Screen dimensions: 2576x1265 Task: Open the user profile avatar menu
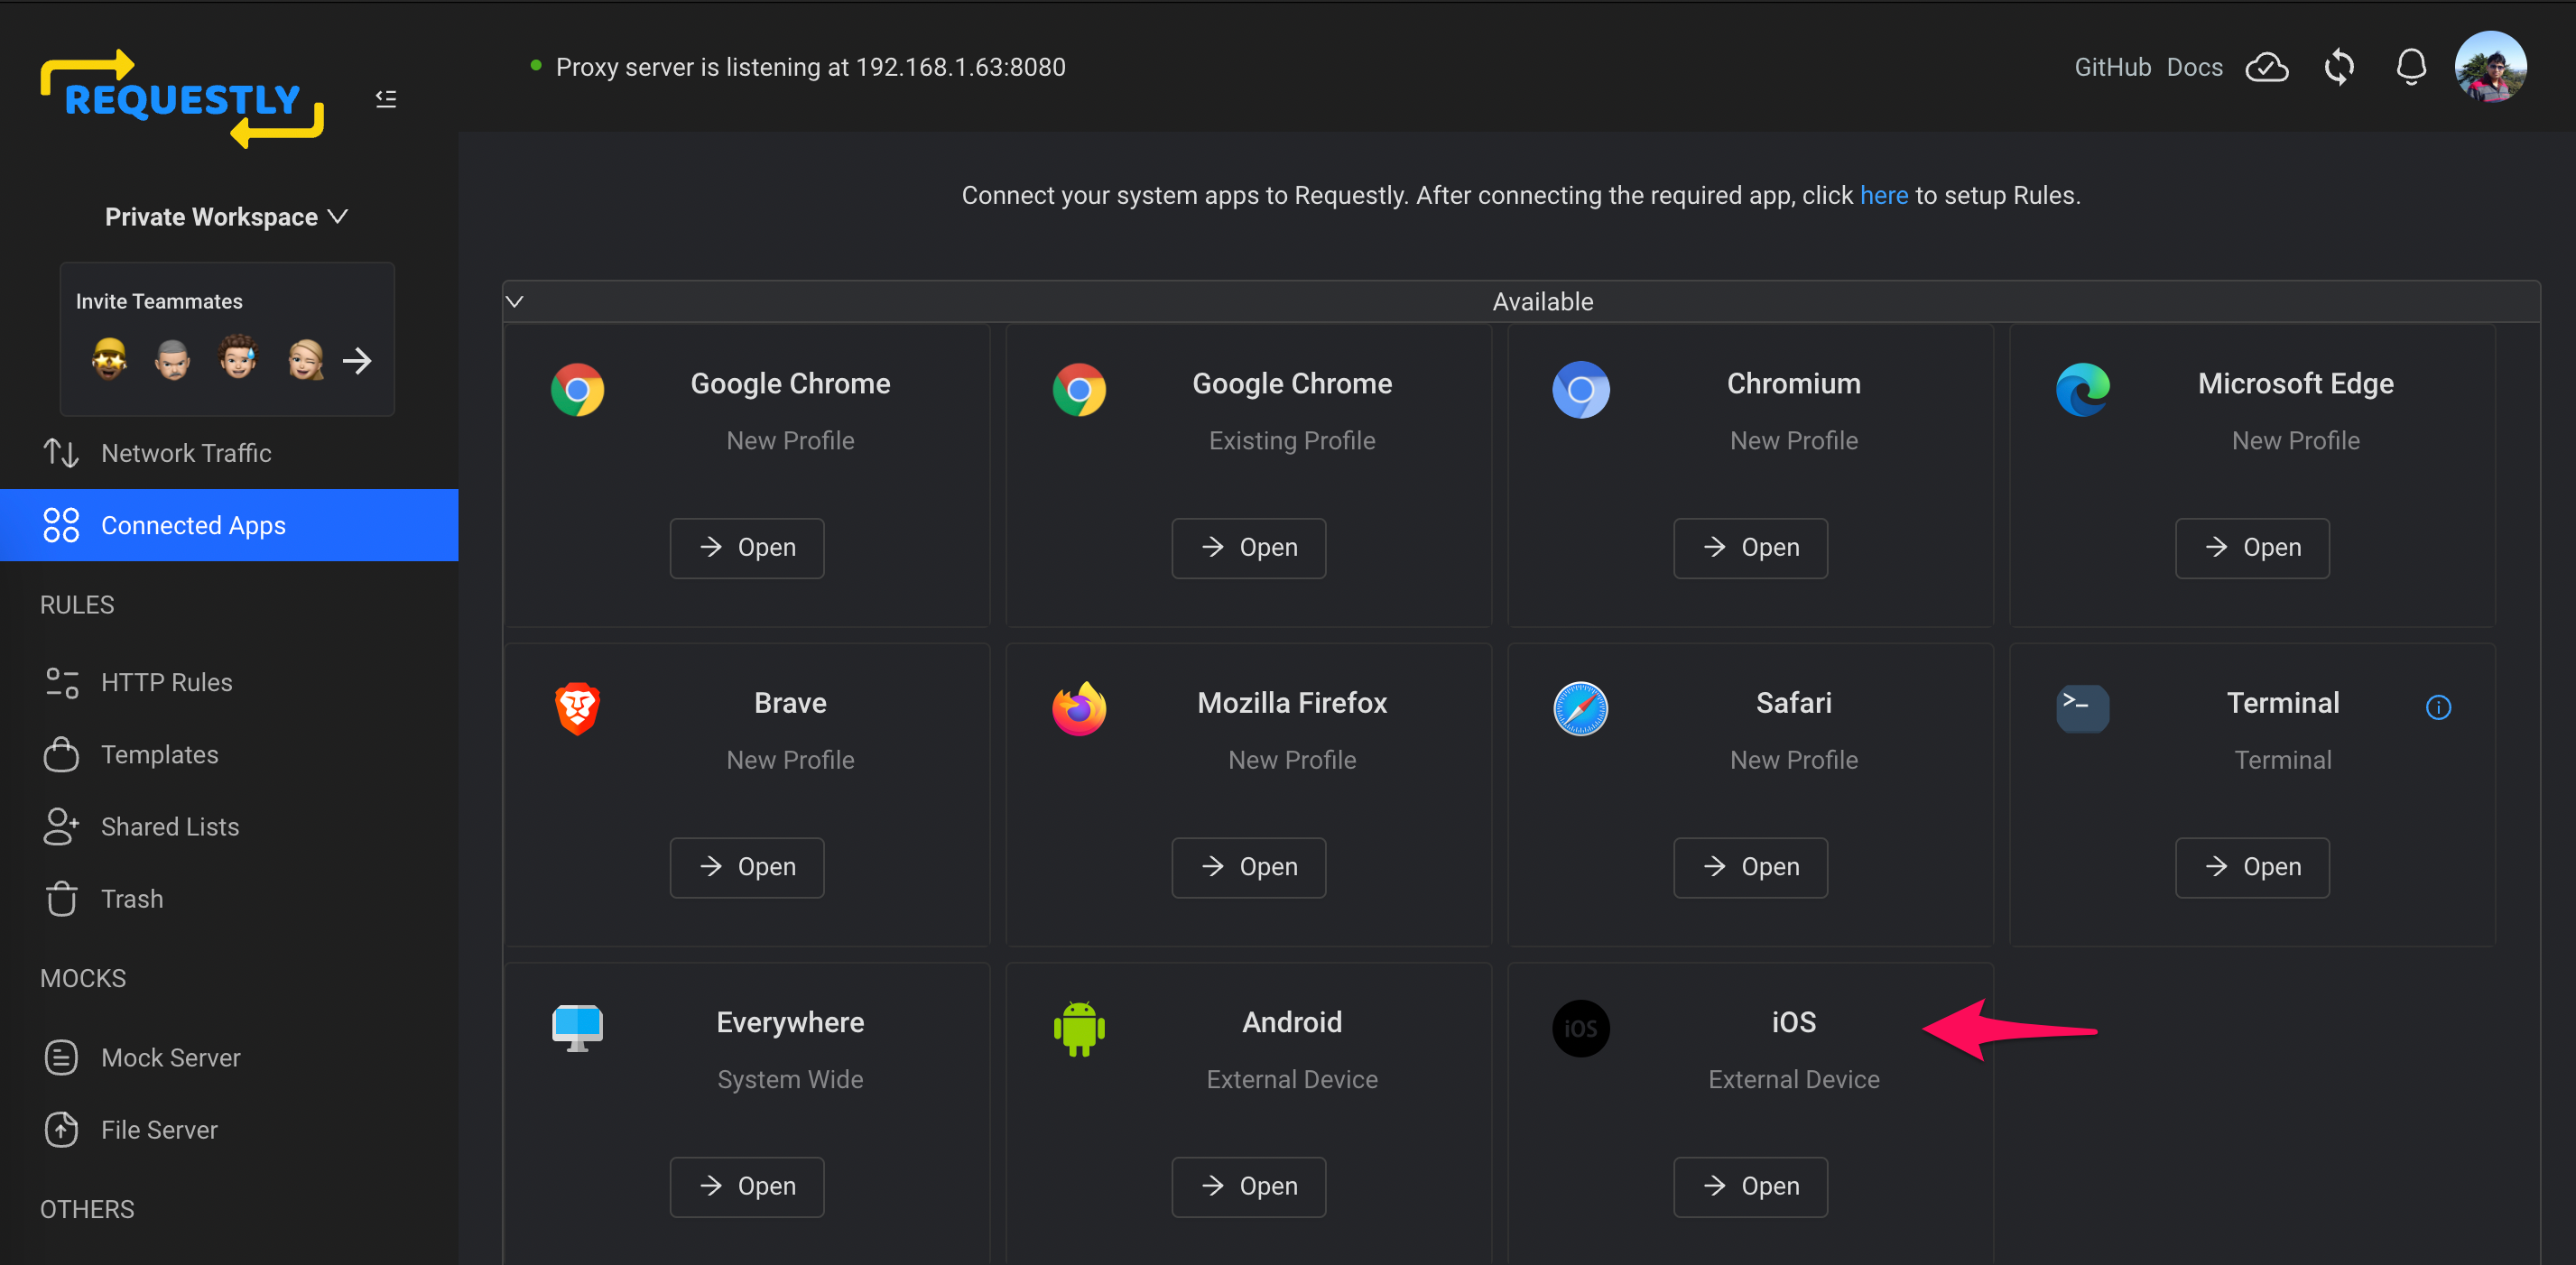tap(2489, 67)
